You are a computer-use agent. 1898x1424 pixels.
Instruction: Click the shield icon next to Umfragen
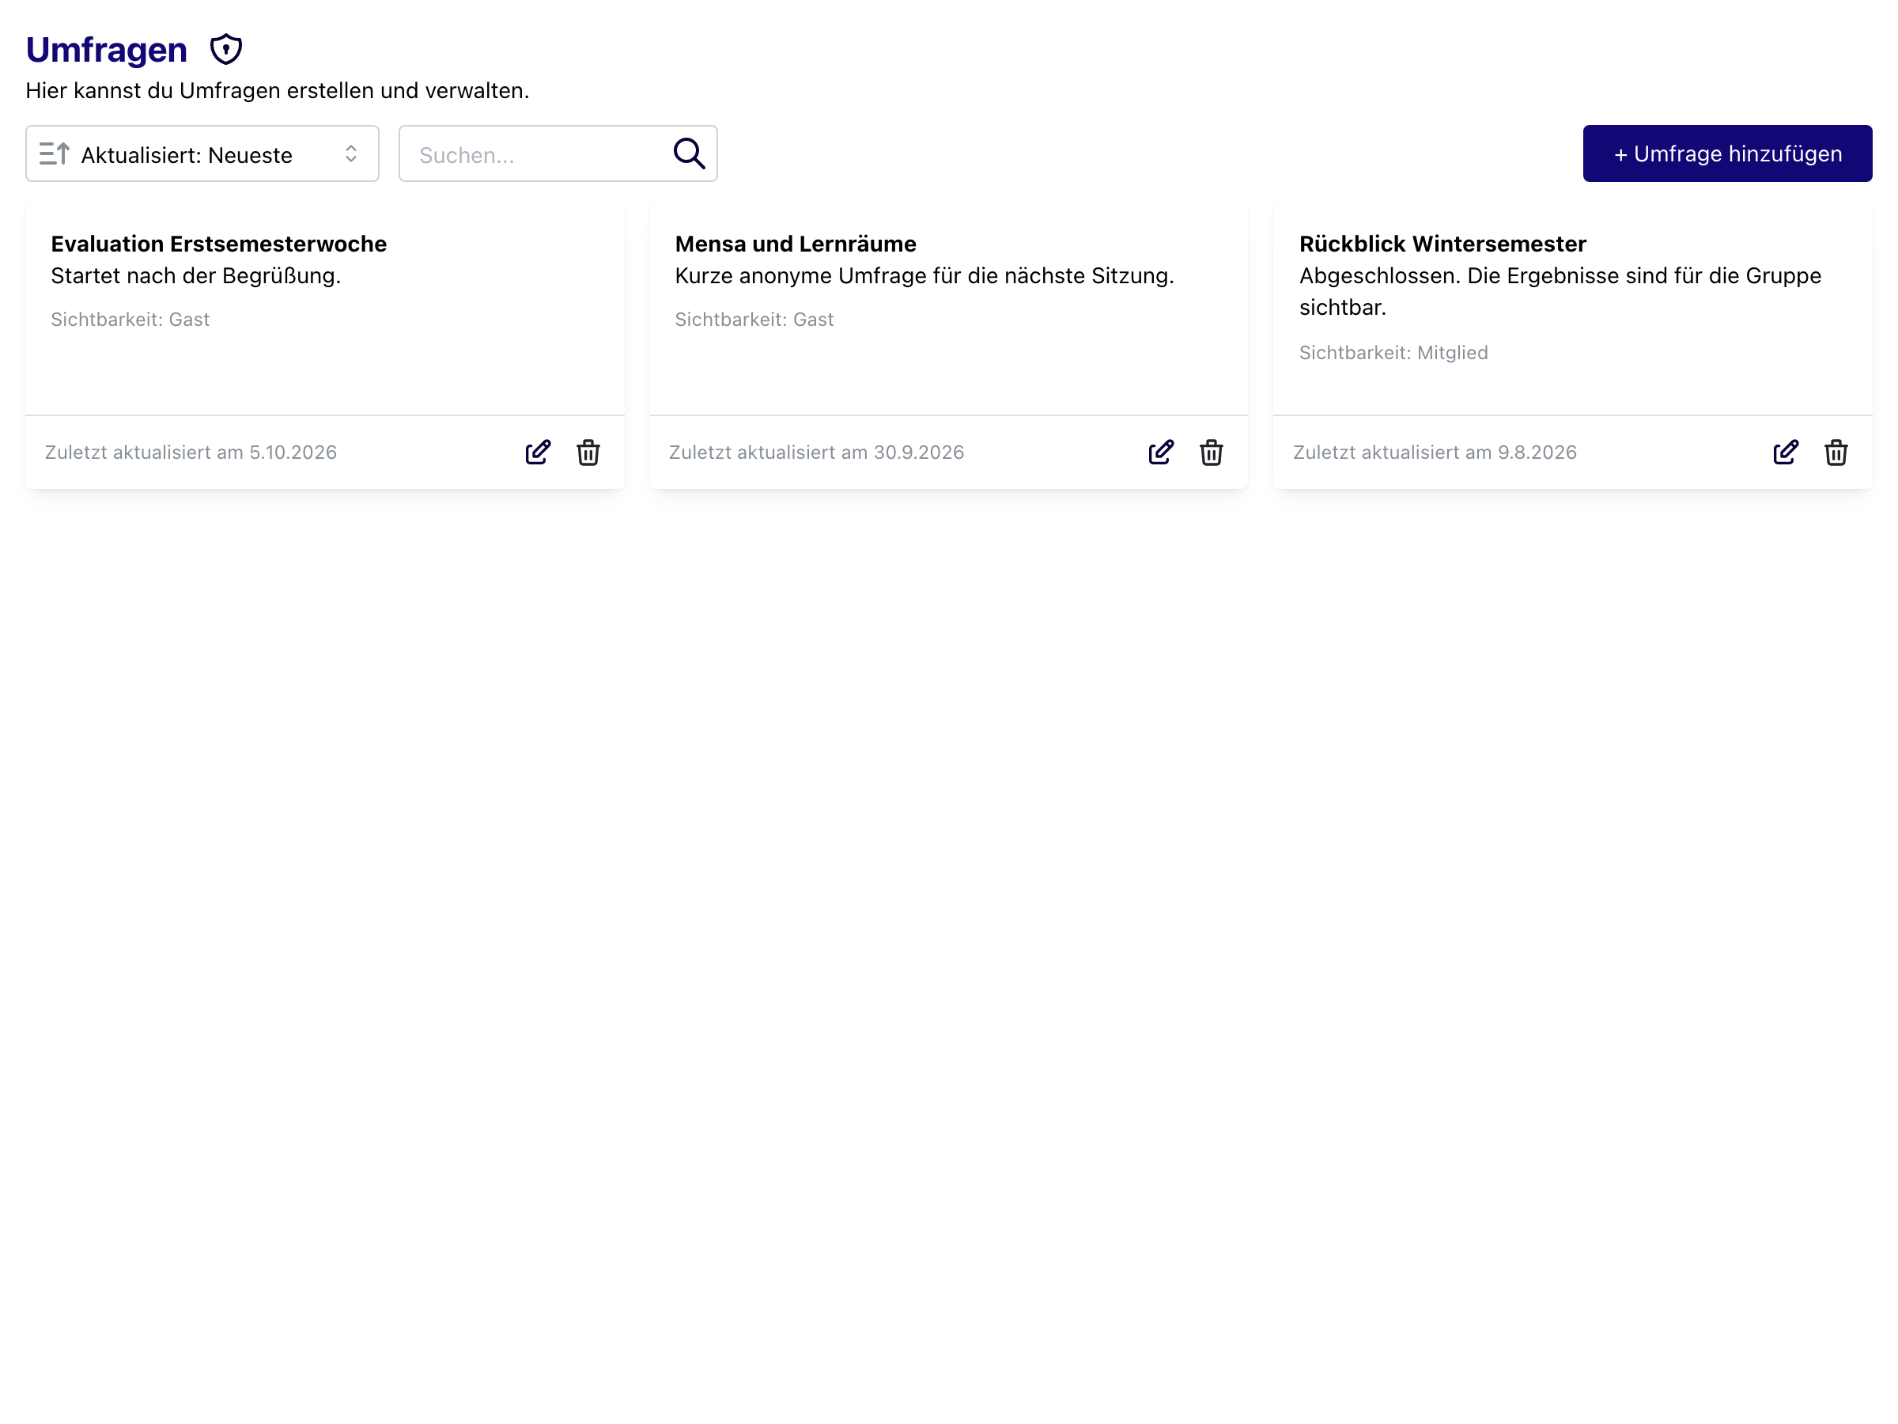226,50
